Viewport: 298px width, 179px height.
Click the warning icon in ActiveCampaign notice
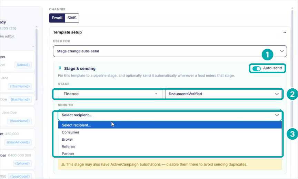[x=63, y=165]
